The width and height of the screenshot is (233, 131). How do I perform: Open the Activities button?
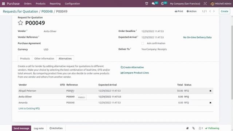point(56,128)
